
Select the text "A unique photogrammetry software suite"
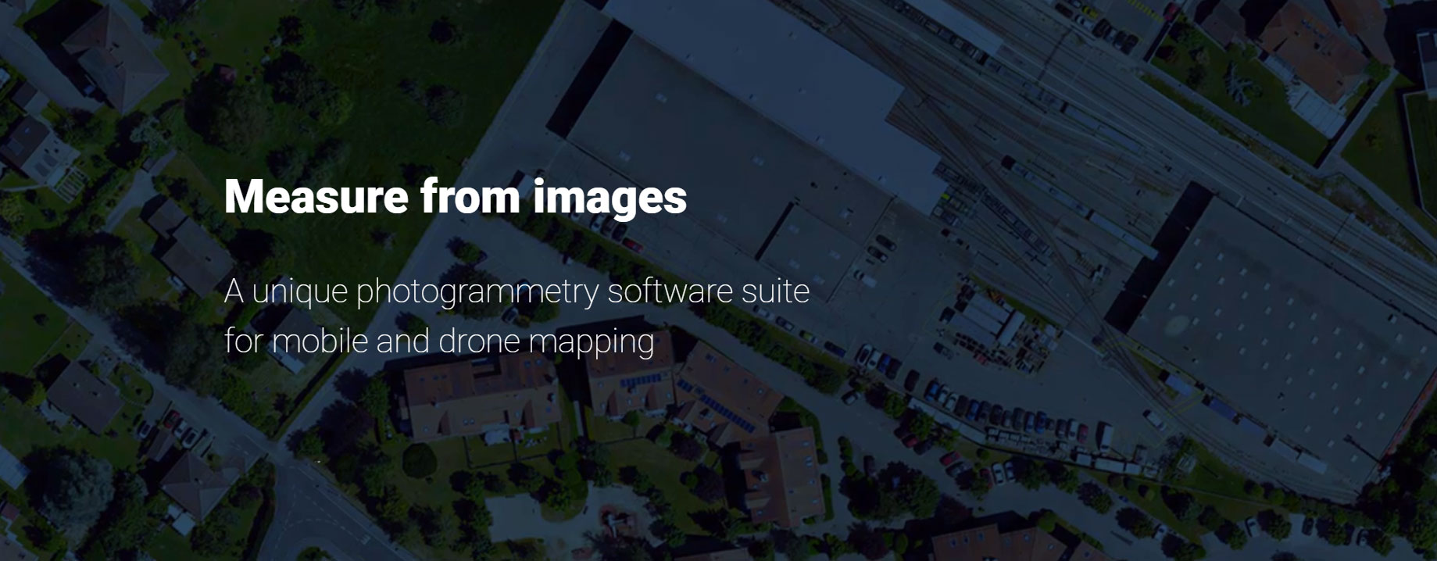tap(517, 291)
